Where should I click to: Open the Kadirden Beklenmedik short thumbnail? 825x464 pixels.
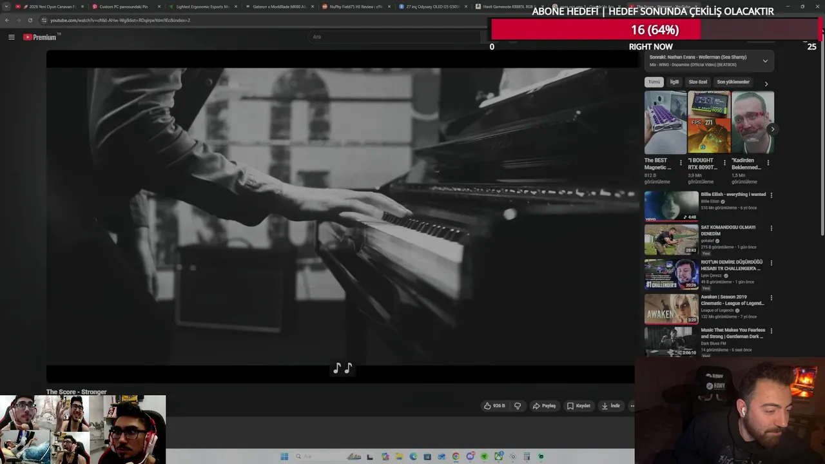[753, 122]
